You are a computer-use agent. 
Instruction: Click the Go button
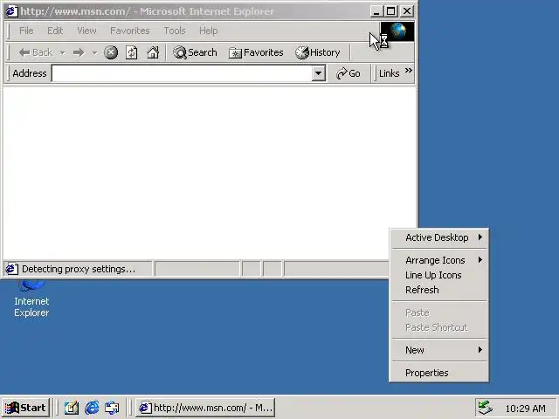(349, 73)
